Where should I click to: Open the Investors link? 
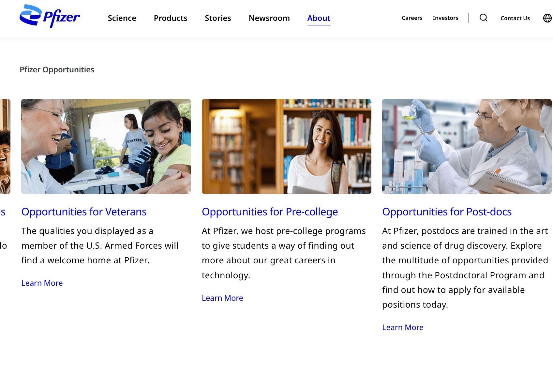click(x=445, y=18)
